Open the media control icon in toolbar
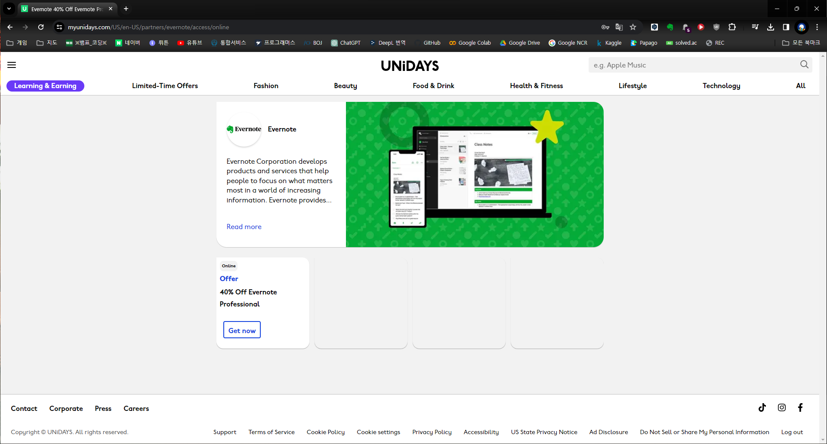Viewport: 827px width, 444px height. pyautogui.click(x=755, y=27)
